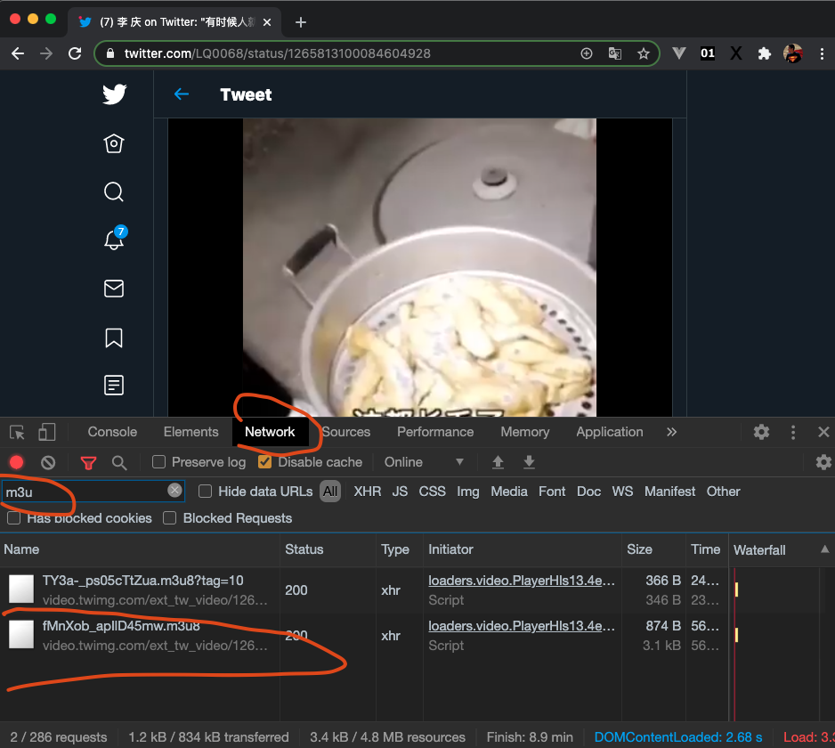Image resolution: width=835 pixels, height=748 pixels.
Task: Switch to Memory tab
Action: point(525,432)
